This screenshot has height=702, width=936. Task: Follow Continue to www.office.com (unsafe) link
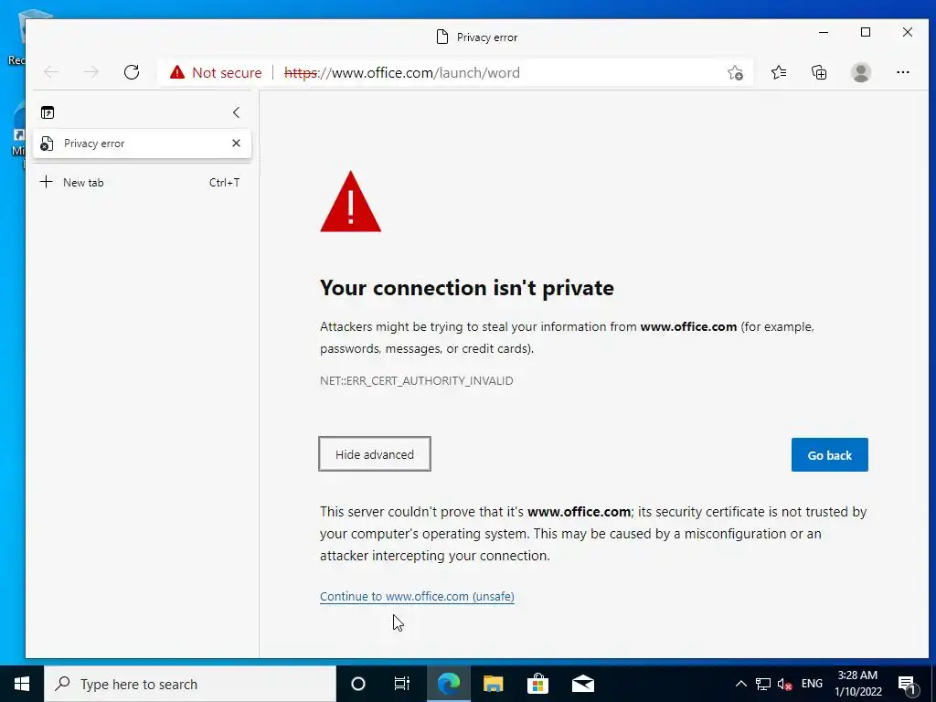coord(417,596)
